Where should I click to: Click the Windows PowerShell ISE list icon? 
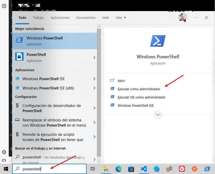(x=17, y=79)
